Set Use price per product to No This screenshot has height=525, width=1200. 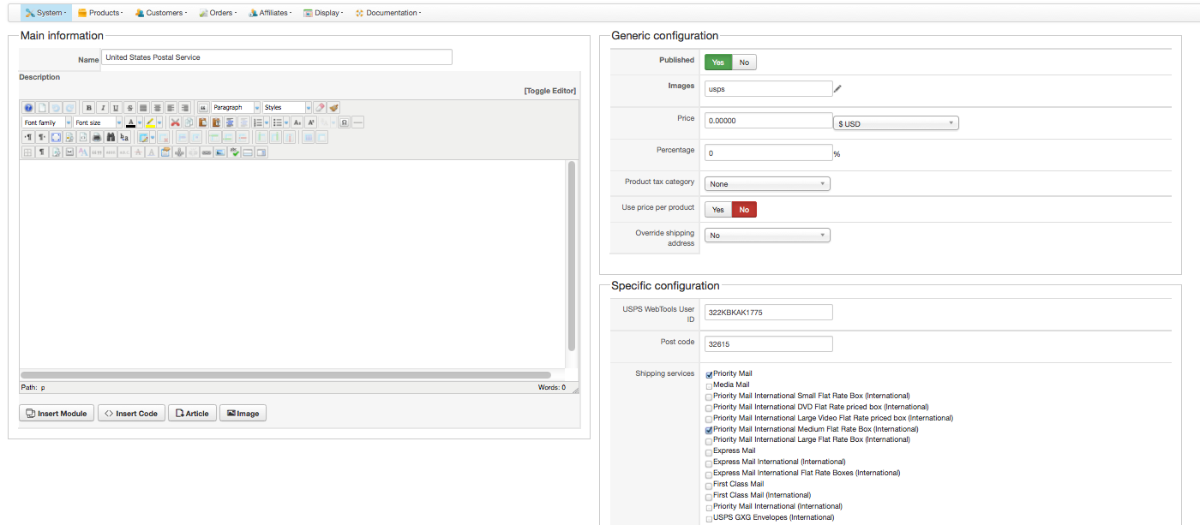(744, 210)
